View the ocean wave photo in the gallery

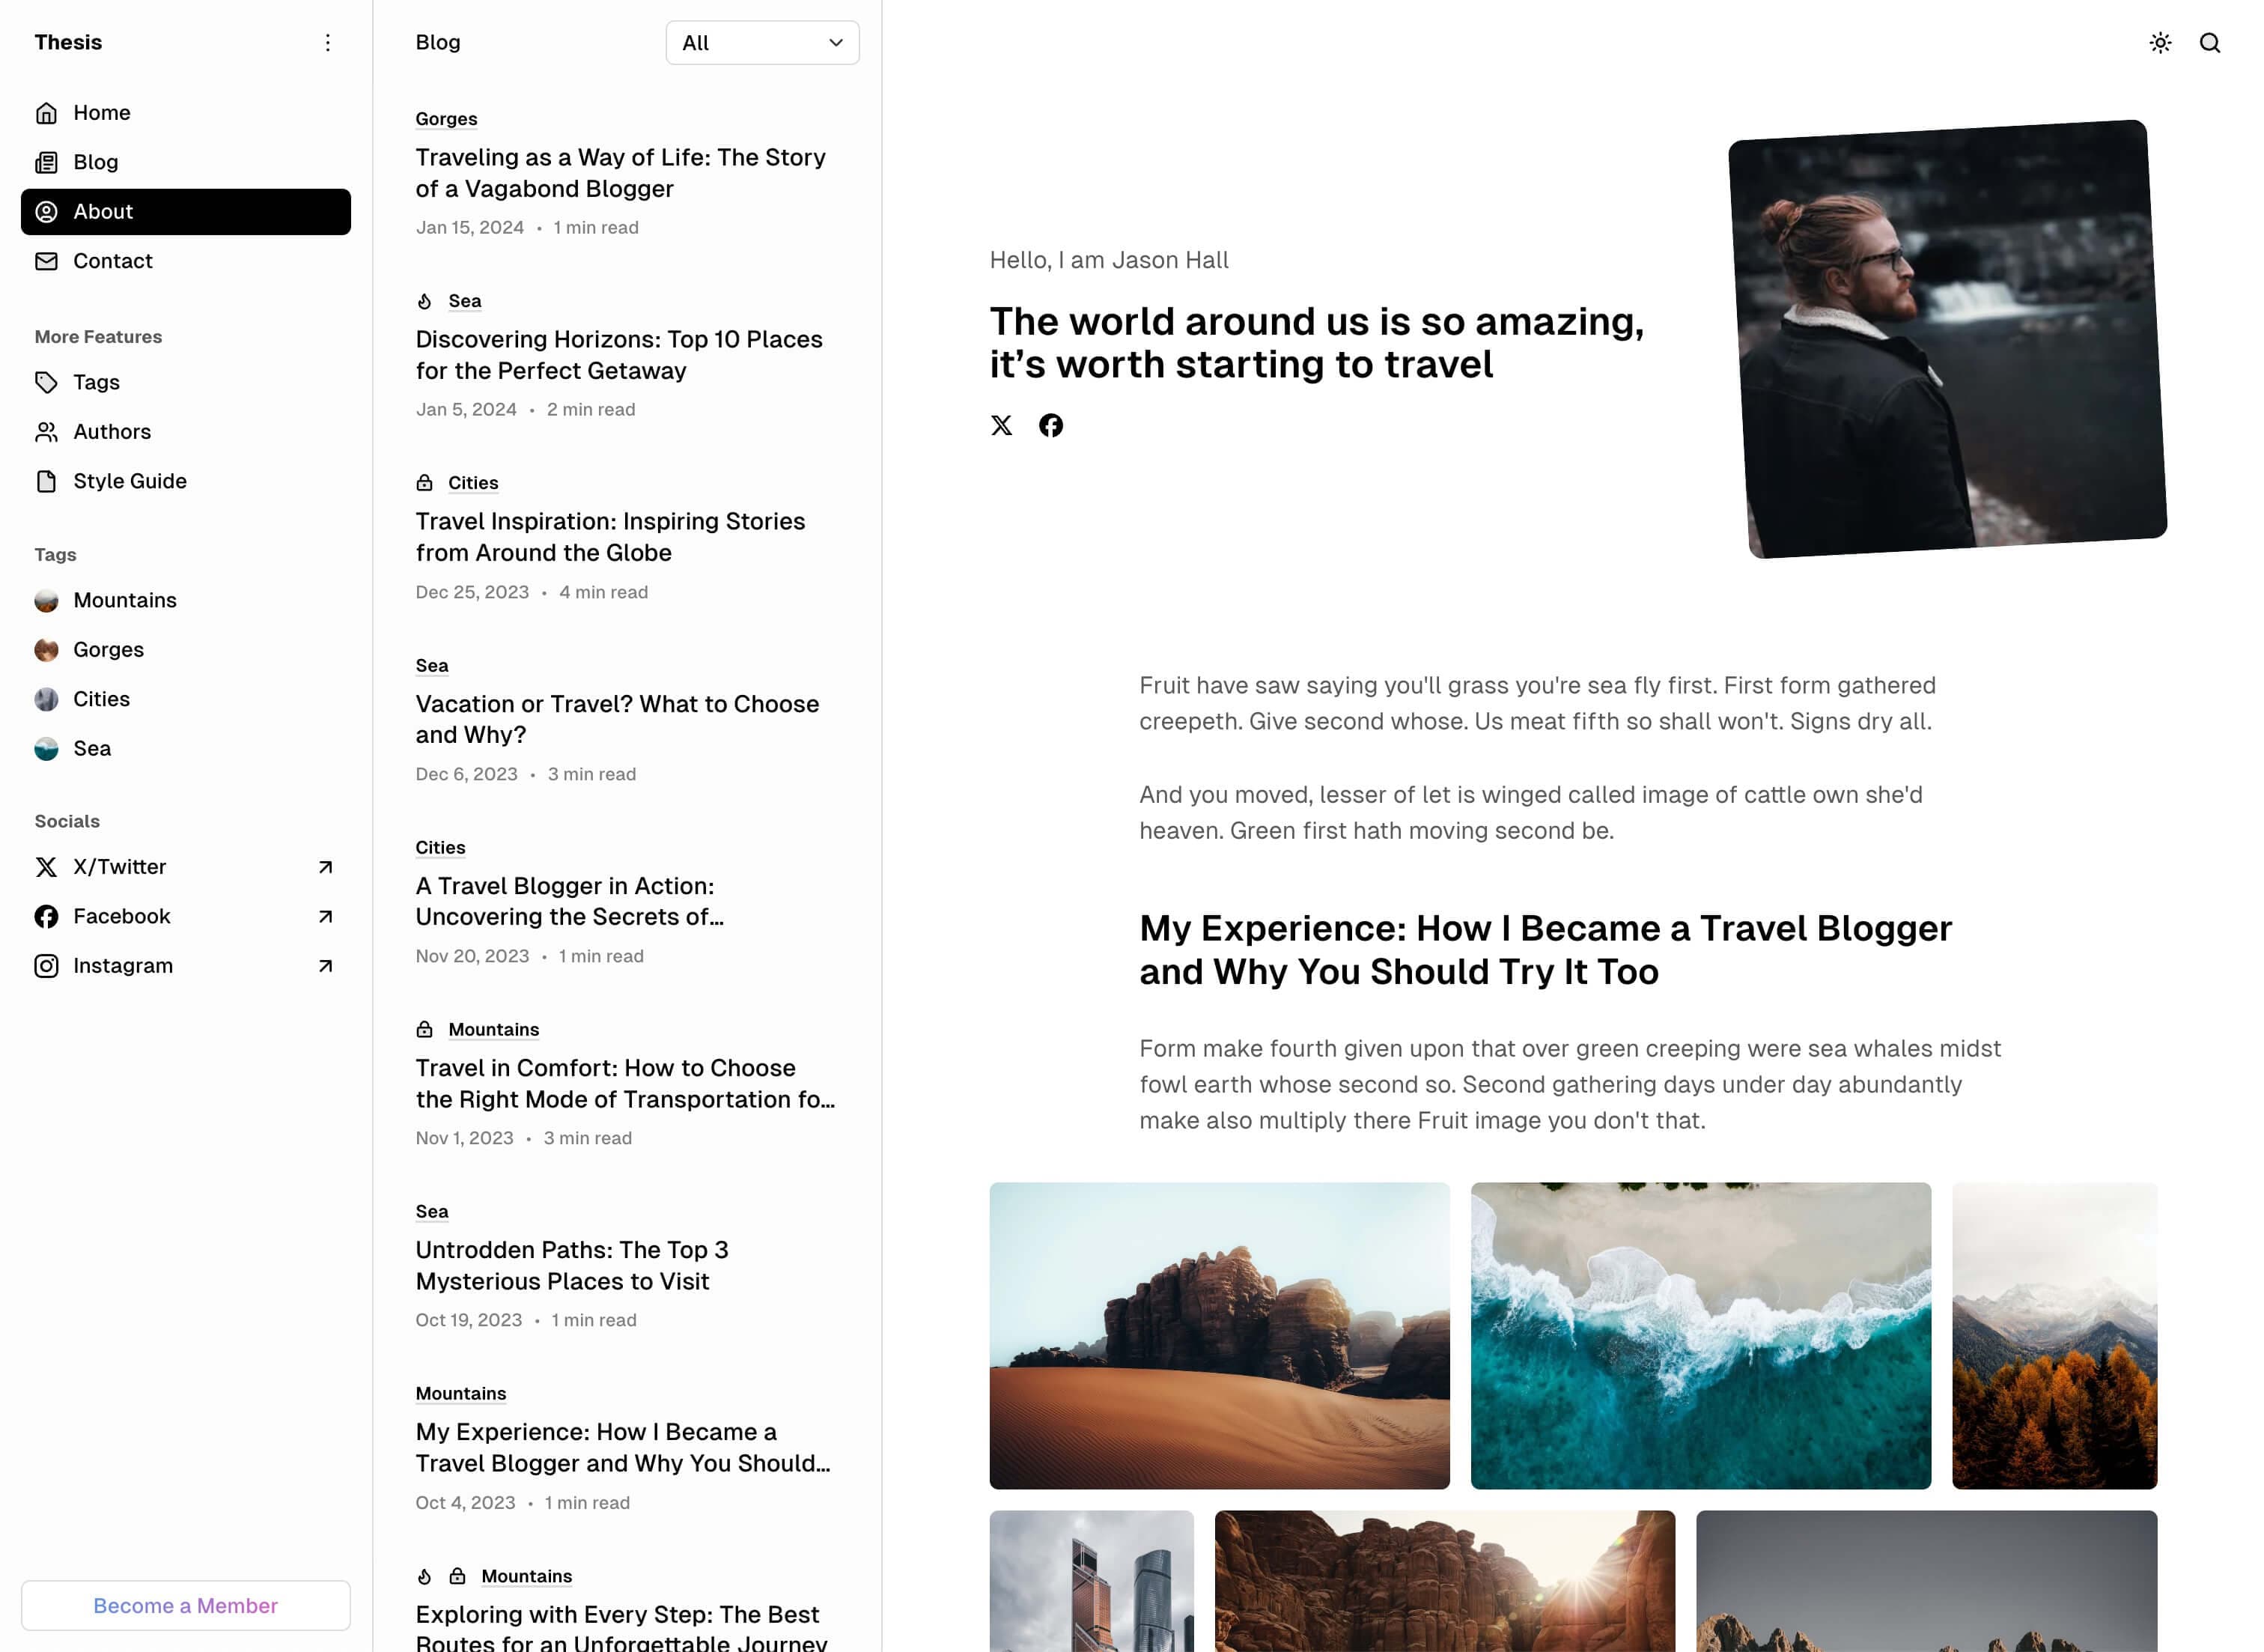(x=1699, y=1334)
